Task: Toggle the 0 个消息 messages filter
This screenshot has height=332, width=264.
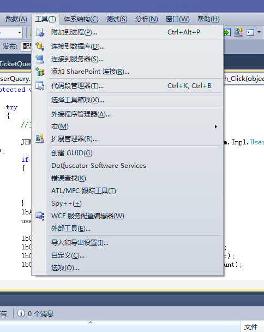Action: (35, 313)
